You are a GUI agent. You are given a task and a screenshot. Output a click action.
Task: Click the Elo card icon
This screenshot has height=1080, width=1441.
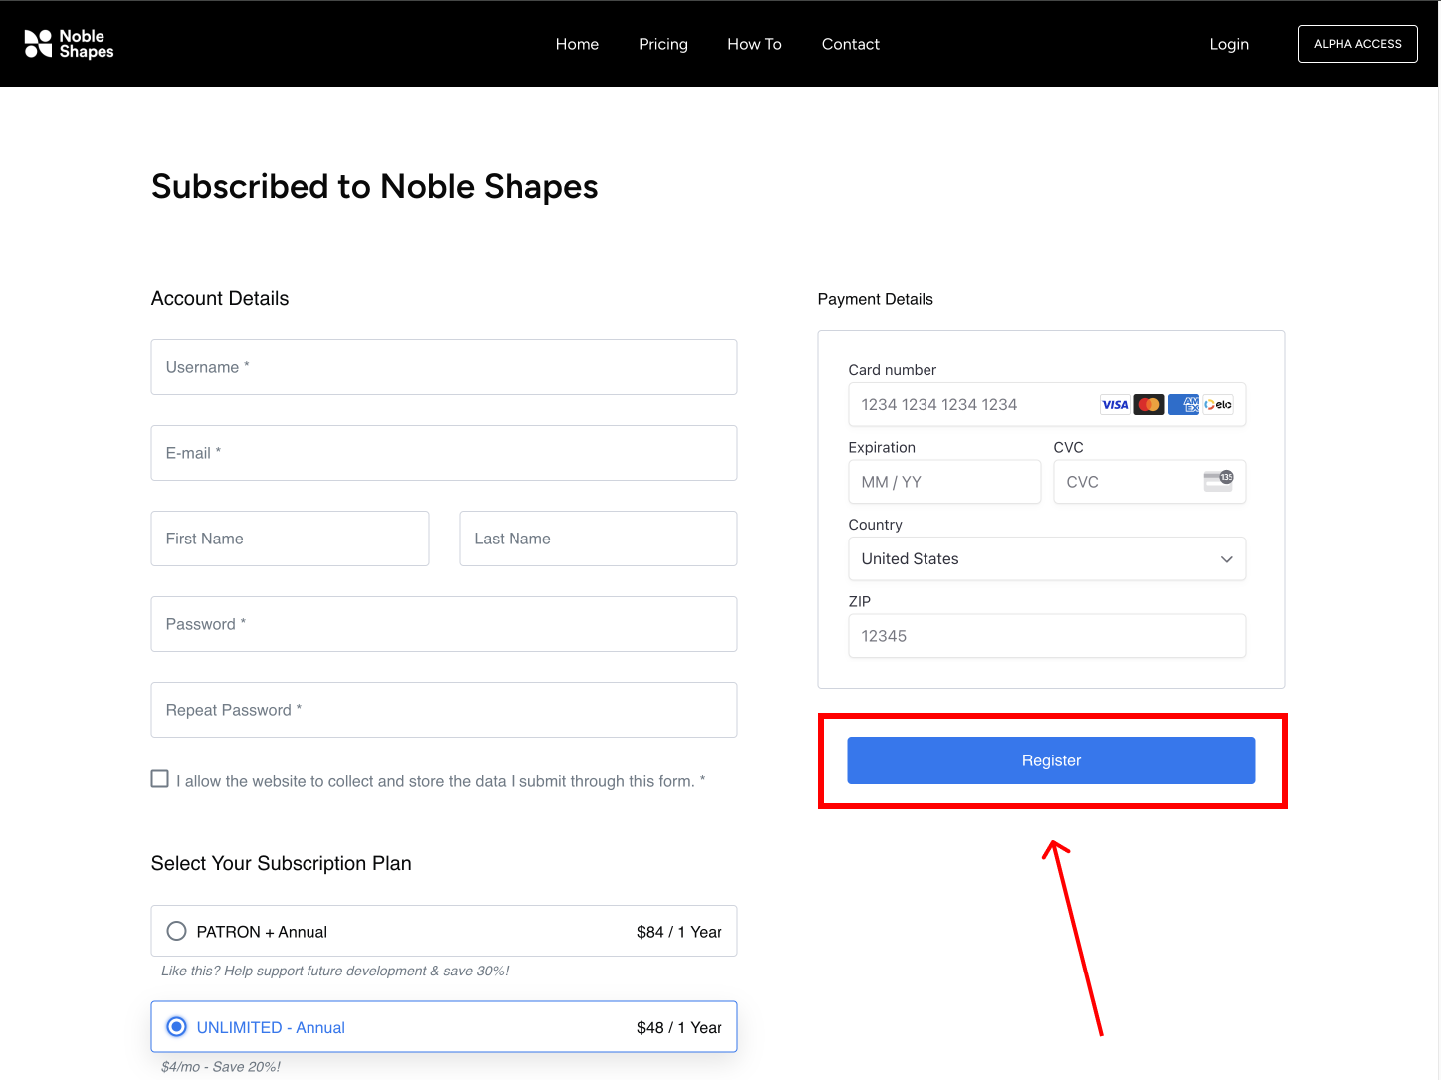point(1217,404)
